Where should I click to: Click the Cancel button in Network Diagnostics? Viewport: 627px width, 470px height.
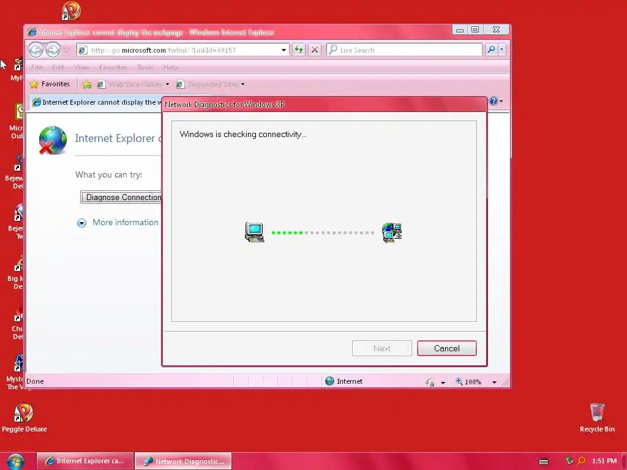446,348
